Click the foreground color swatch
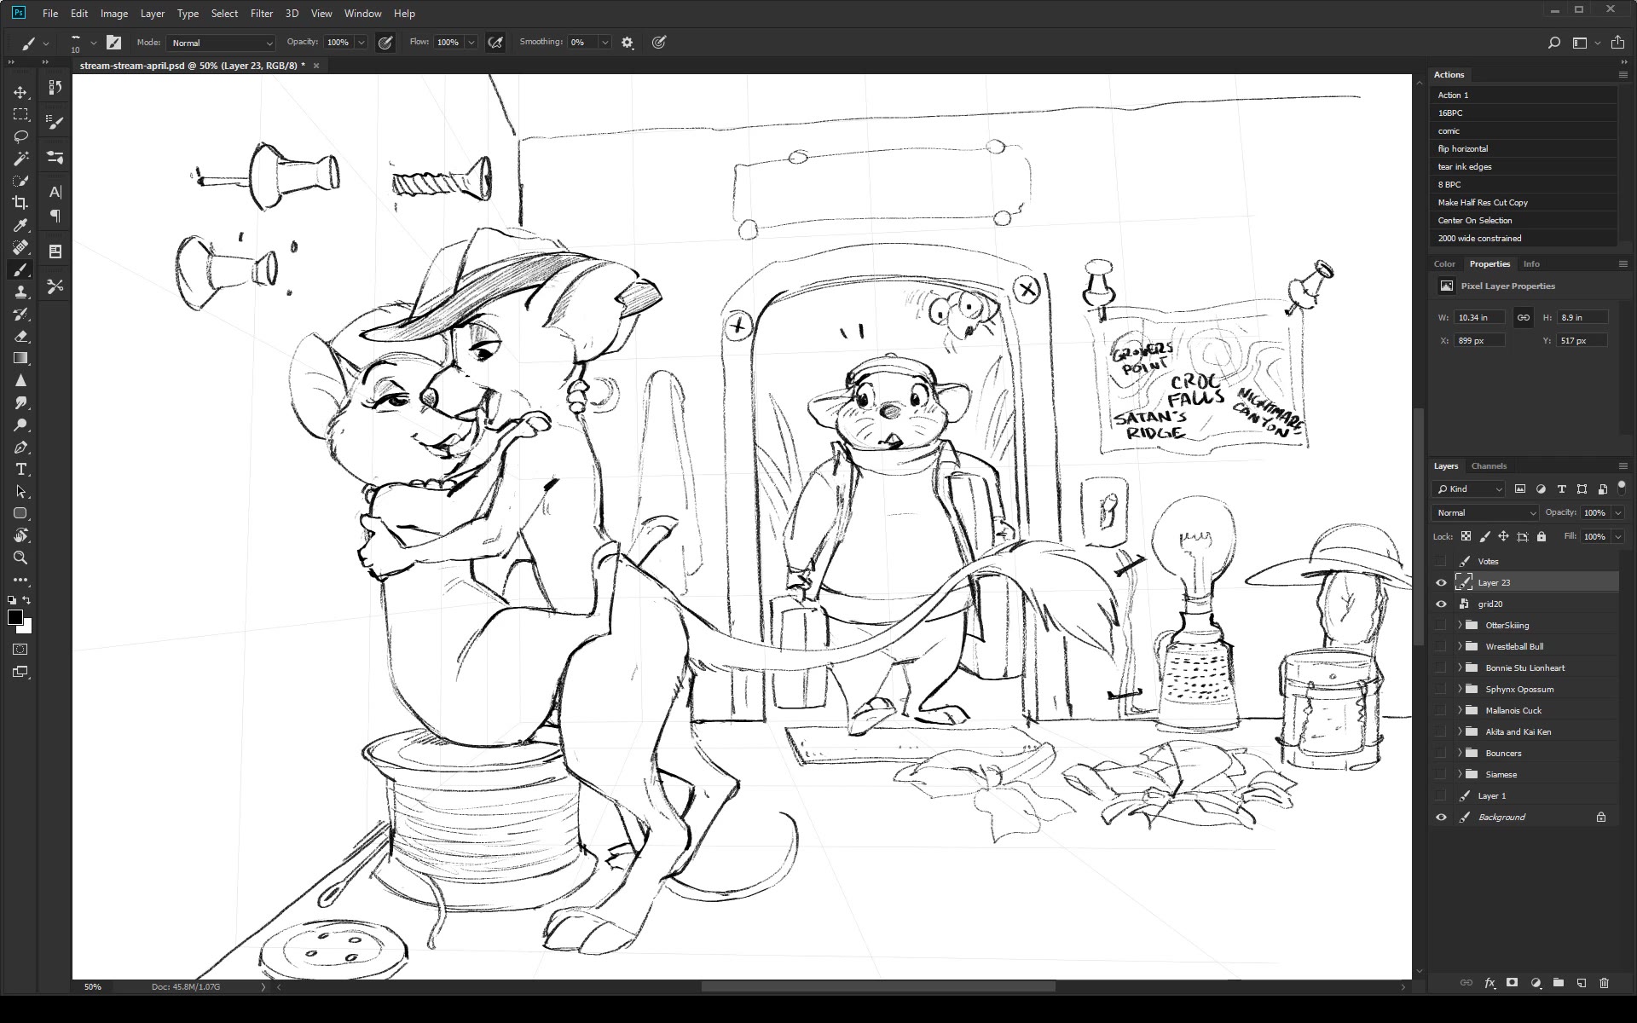Image resolution: width=1637 pixels, height=1023 pixels. point(14,618)
